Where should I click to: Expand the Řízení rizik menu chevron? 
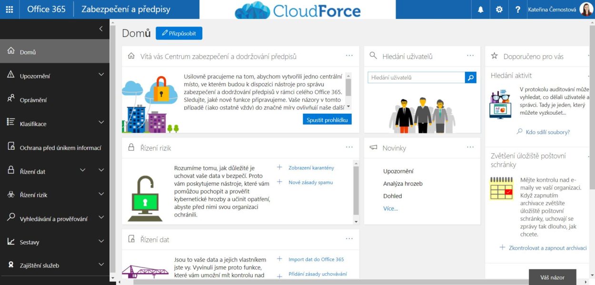coord(101,194)
